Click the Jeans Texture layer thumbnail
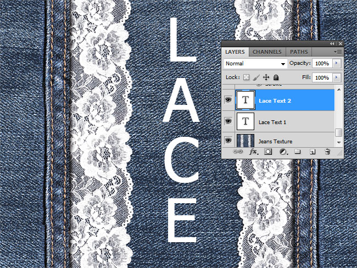 point(244,141)
